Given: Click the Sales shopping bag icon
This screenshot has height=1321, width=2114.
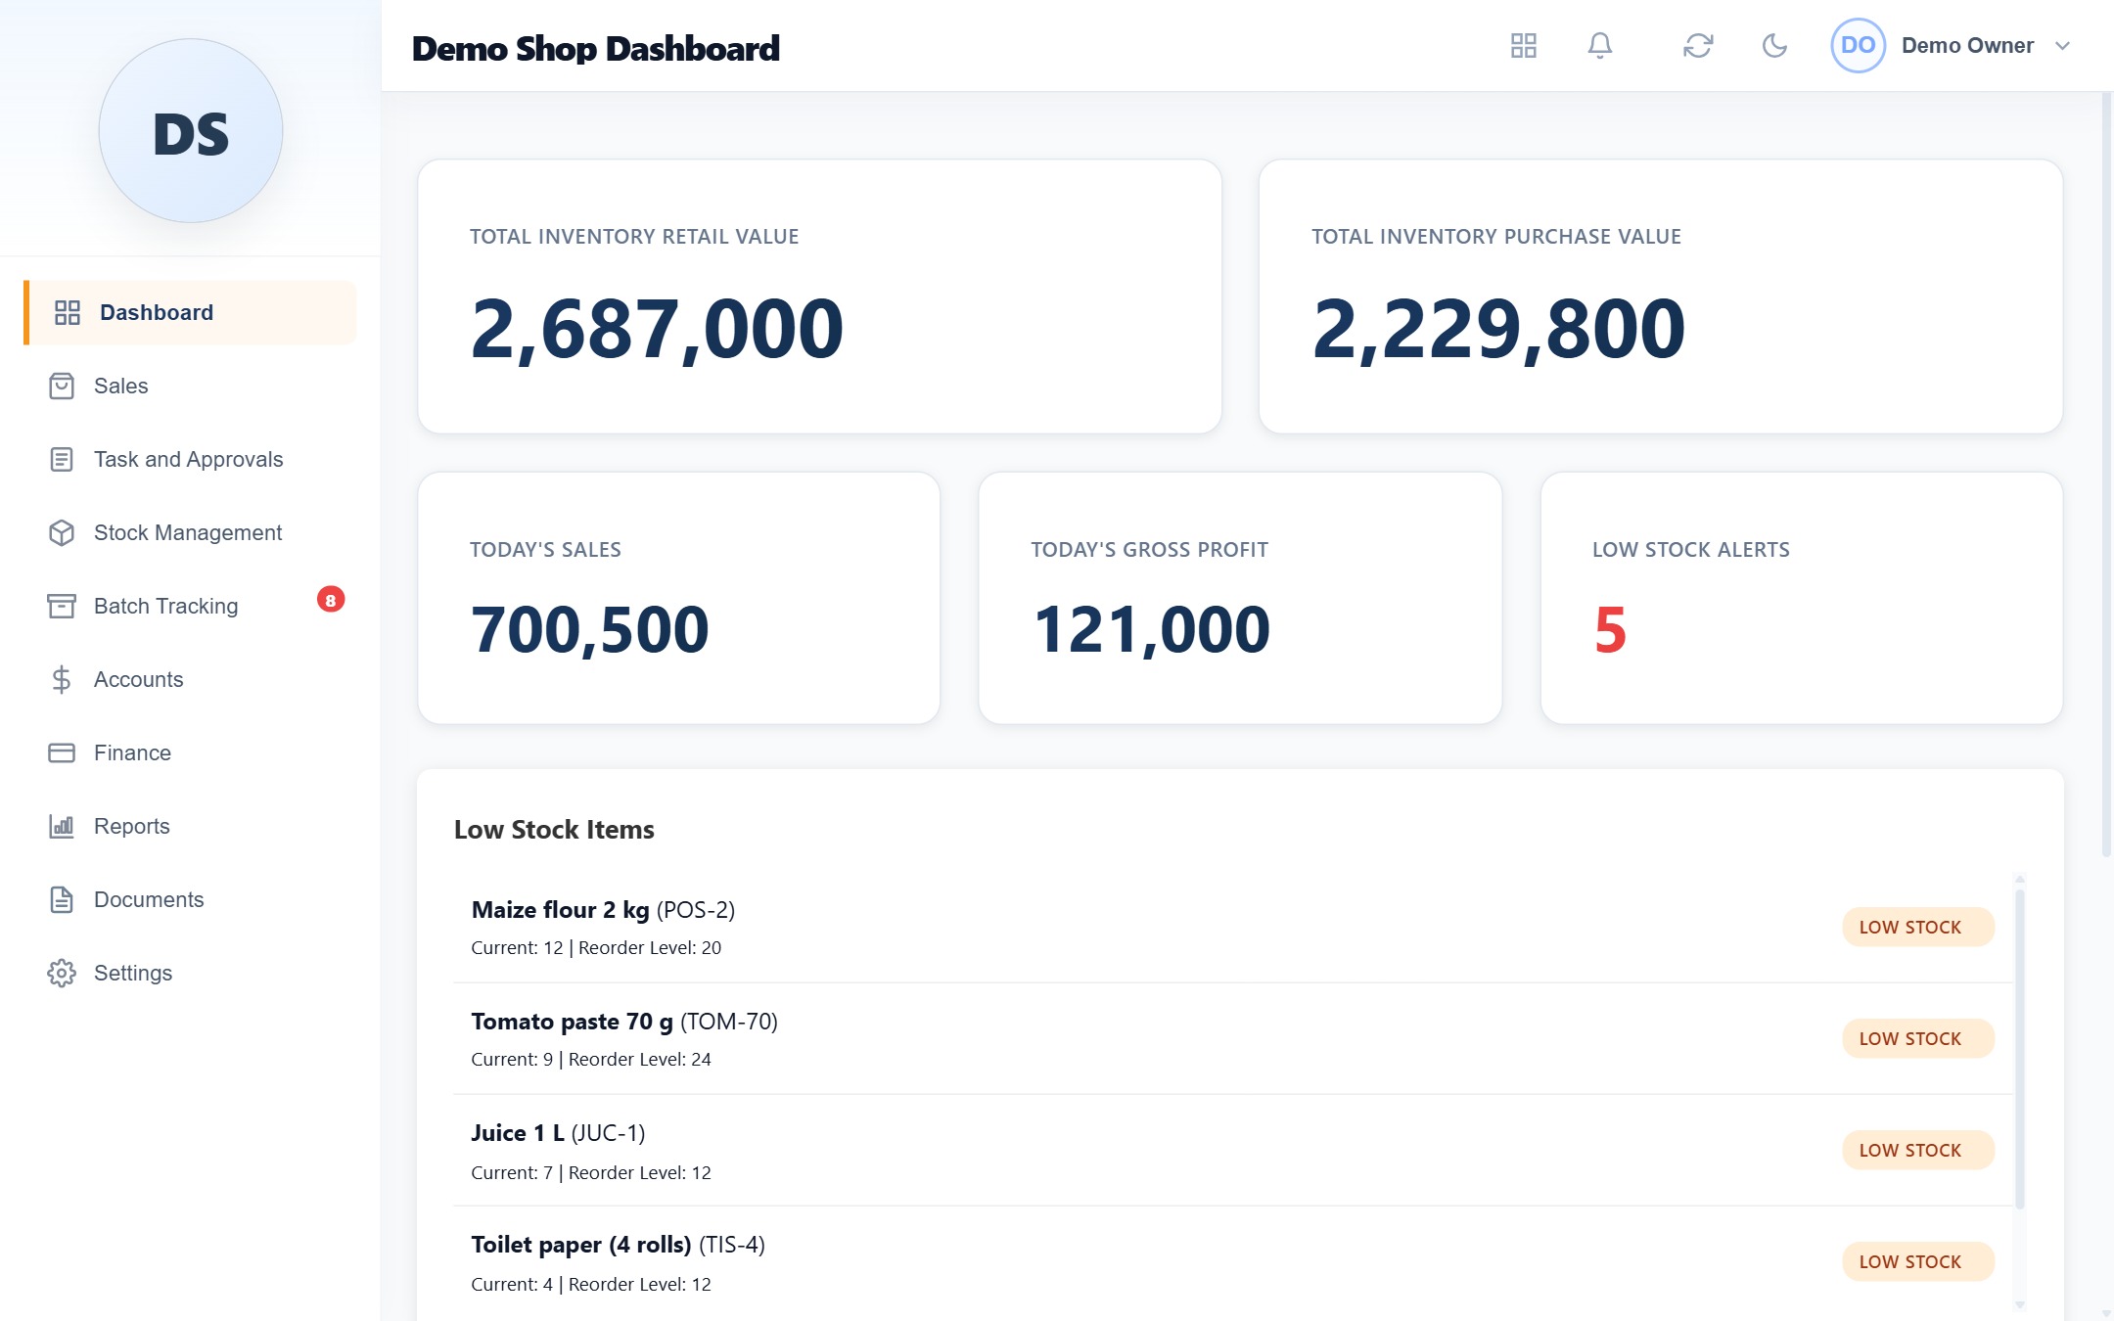Looking at the screenshot, I should pyautogui.click(x=62, y=386).
